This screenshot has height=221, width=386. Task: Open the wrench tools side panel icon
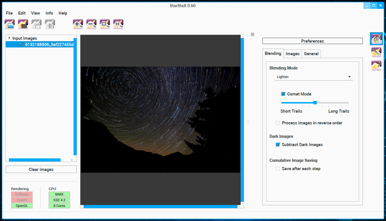(376, 52)
